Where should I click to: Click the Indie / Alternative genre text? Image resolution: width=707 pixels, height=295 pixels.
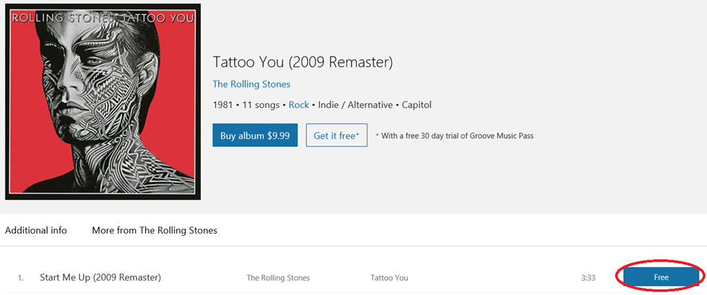tap(355, 105)
